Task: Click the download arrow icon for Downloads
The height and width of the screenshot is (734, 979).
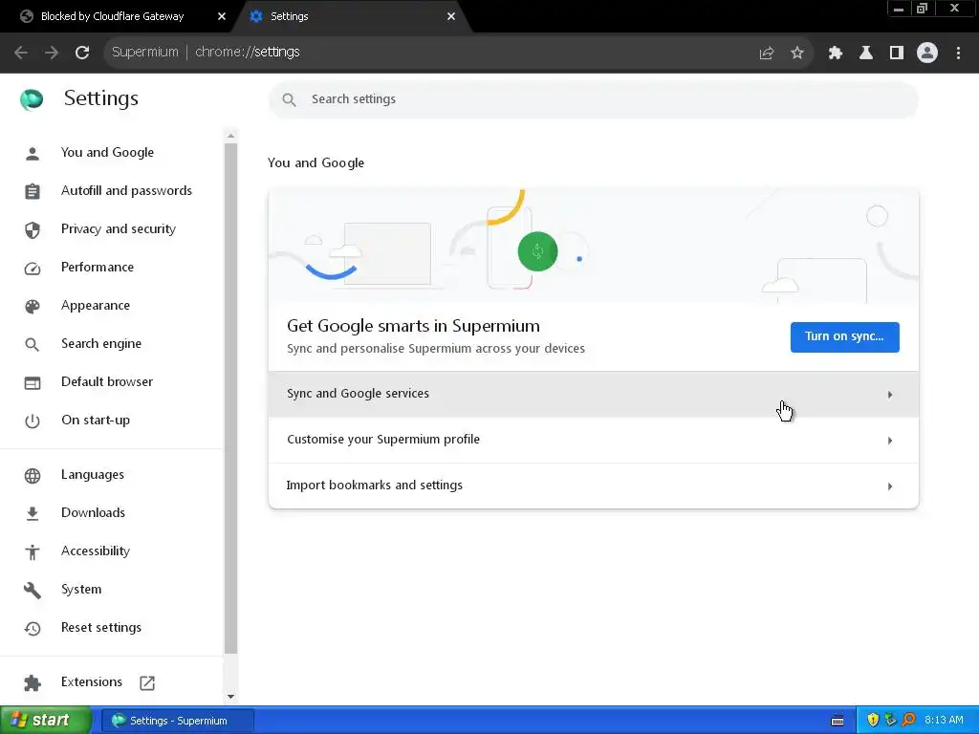Action: 33,513
